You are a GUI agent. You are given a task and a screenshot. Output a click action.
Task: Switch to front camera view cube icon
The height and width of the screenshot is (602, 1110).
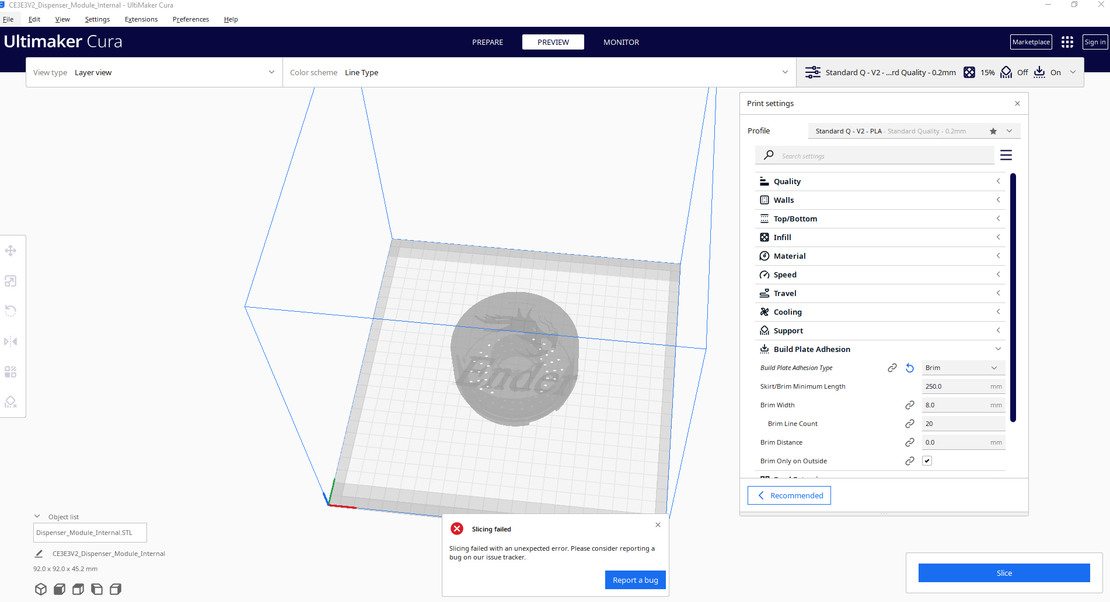click(59, 589)
